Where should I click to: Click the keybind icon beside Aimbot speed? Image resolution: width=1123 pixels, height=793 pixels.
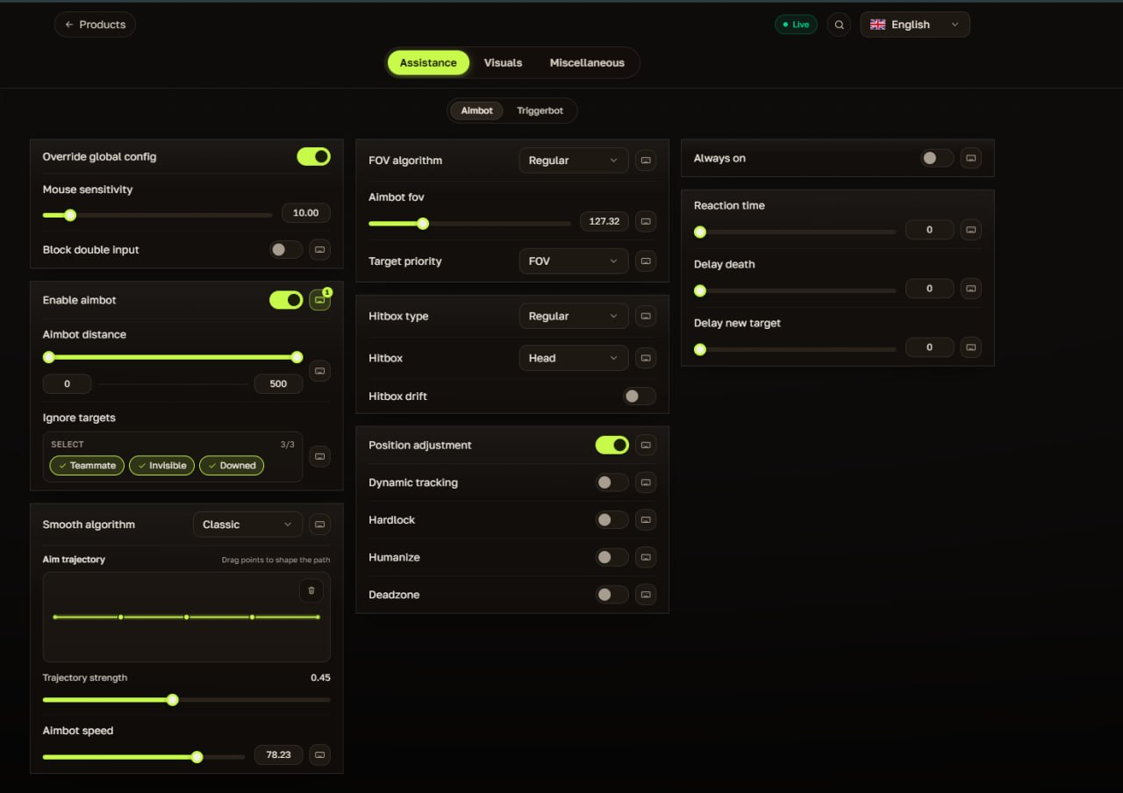point(320,754)
